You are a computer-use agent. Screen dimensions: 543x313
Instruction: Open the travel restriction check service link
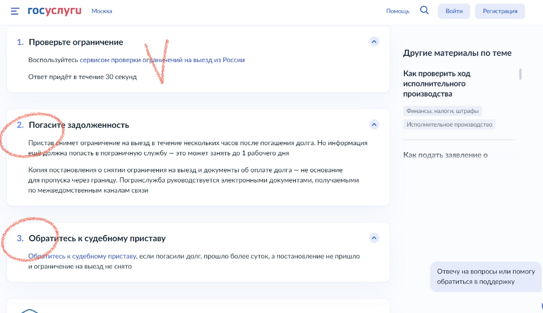click(162, 60)
